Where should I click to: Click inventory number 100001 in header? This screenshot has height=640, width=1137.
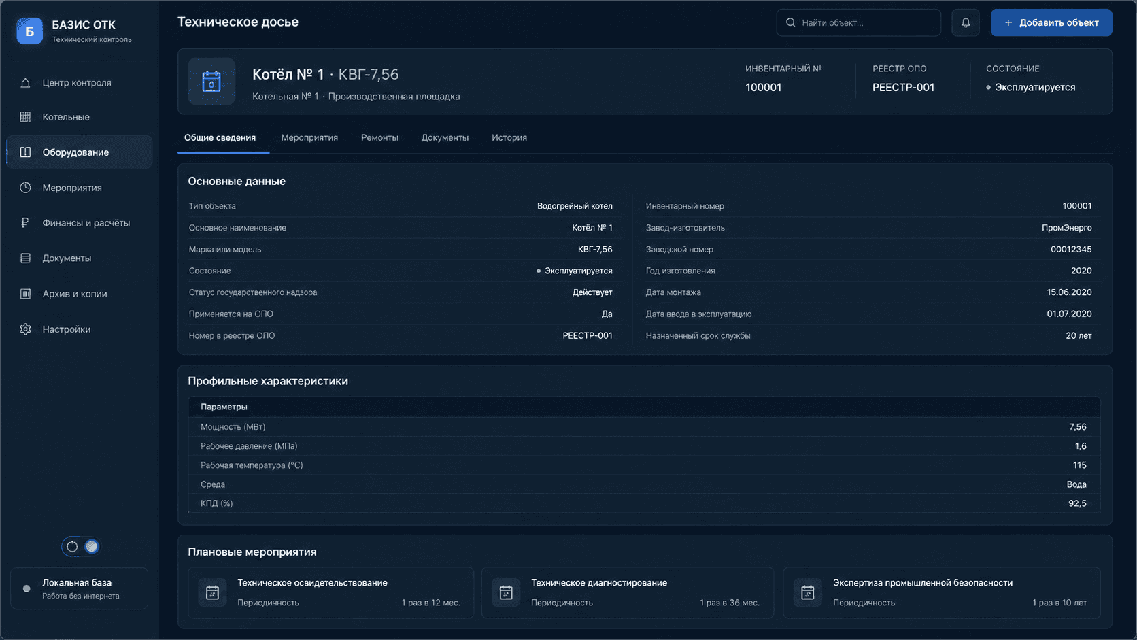point(764,87)
